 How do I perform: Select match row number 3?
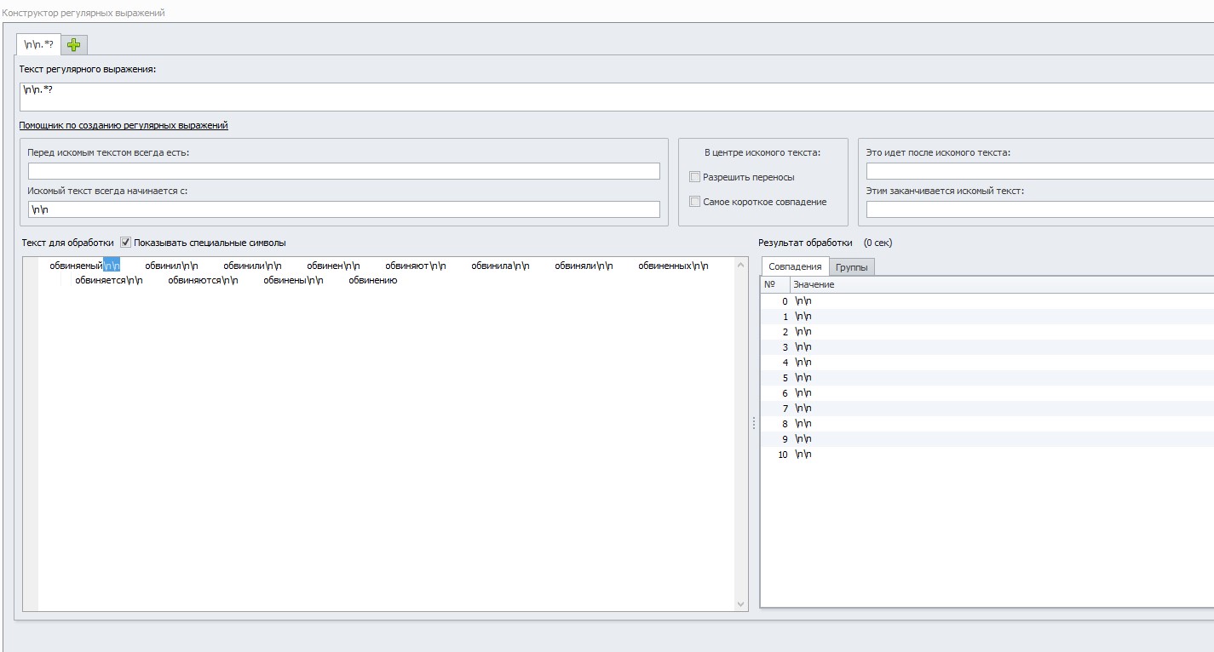coord(987,347)
